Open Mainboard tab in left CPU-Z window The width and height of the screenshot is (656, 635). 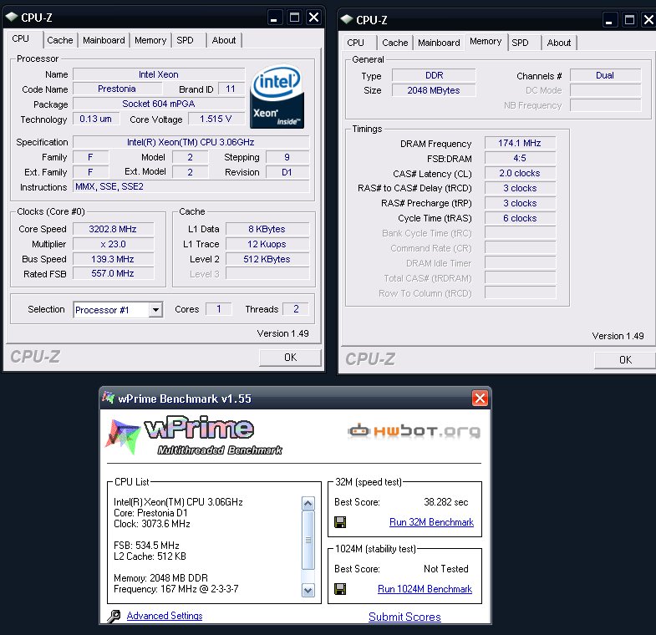[104, 40]
